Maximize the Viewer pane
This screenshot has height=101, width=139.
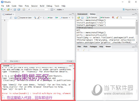pyautogui.click(x=136, y=47)
